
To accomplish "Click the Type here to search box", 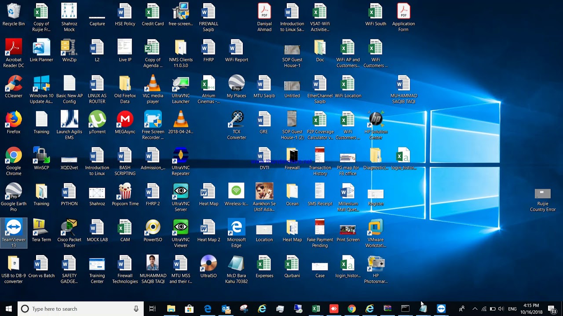I will pos(80,309).
